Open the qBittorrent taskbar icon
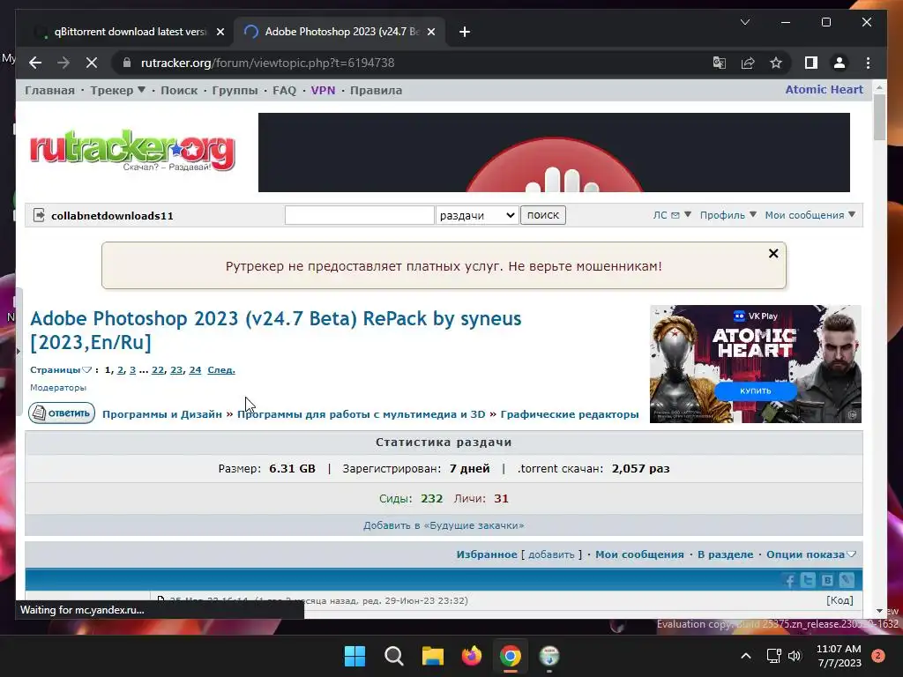This screenshot has height=677, width=903. [549, 656]
